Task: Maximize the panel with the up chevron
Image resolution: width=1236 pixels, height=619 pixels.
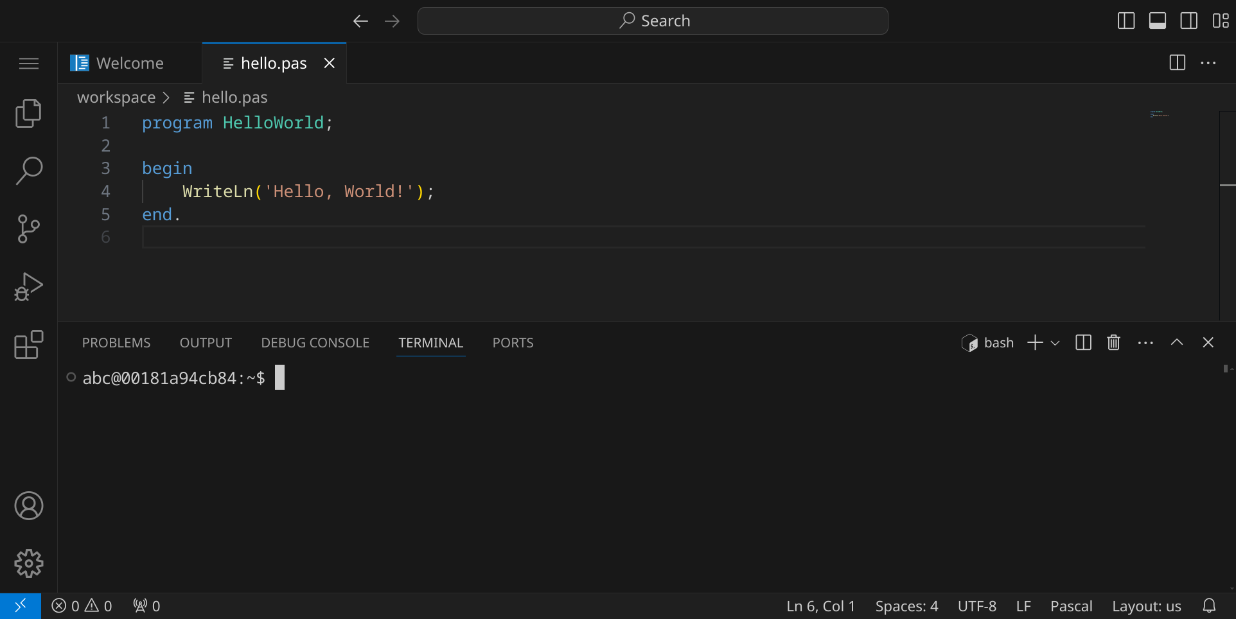Action: (1176, 343)
